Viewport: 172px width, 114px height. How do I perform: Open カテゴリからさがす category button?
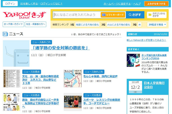(x=157, y=15)
